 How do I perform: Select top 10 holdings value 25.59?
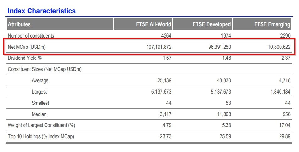point(225,137)
